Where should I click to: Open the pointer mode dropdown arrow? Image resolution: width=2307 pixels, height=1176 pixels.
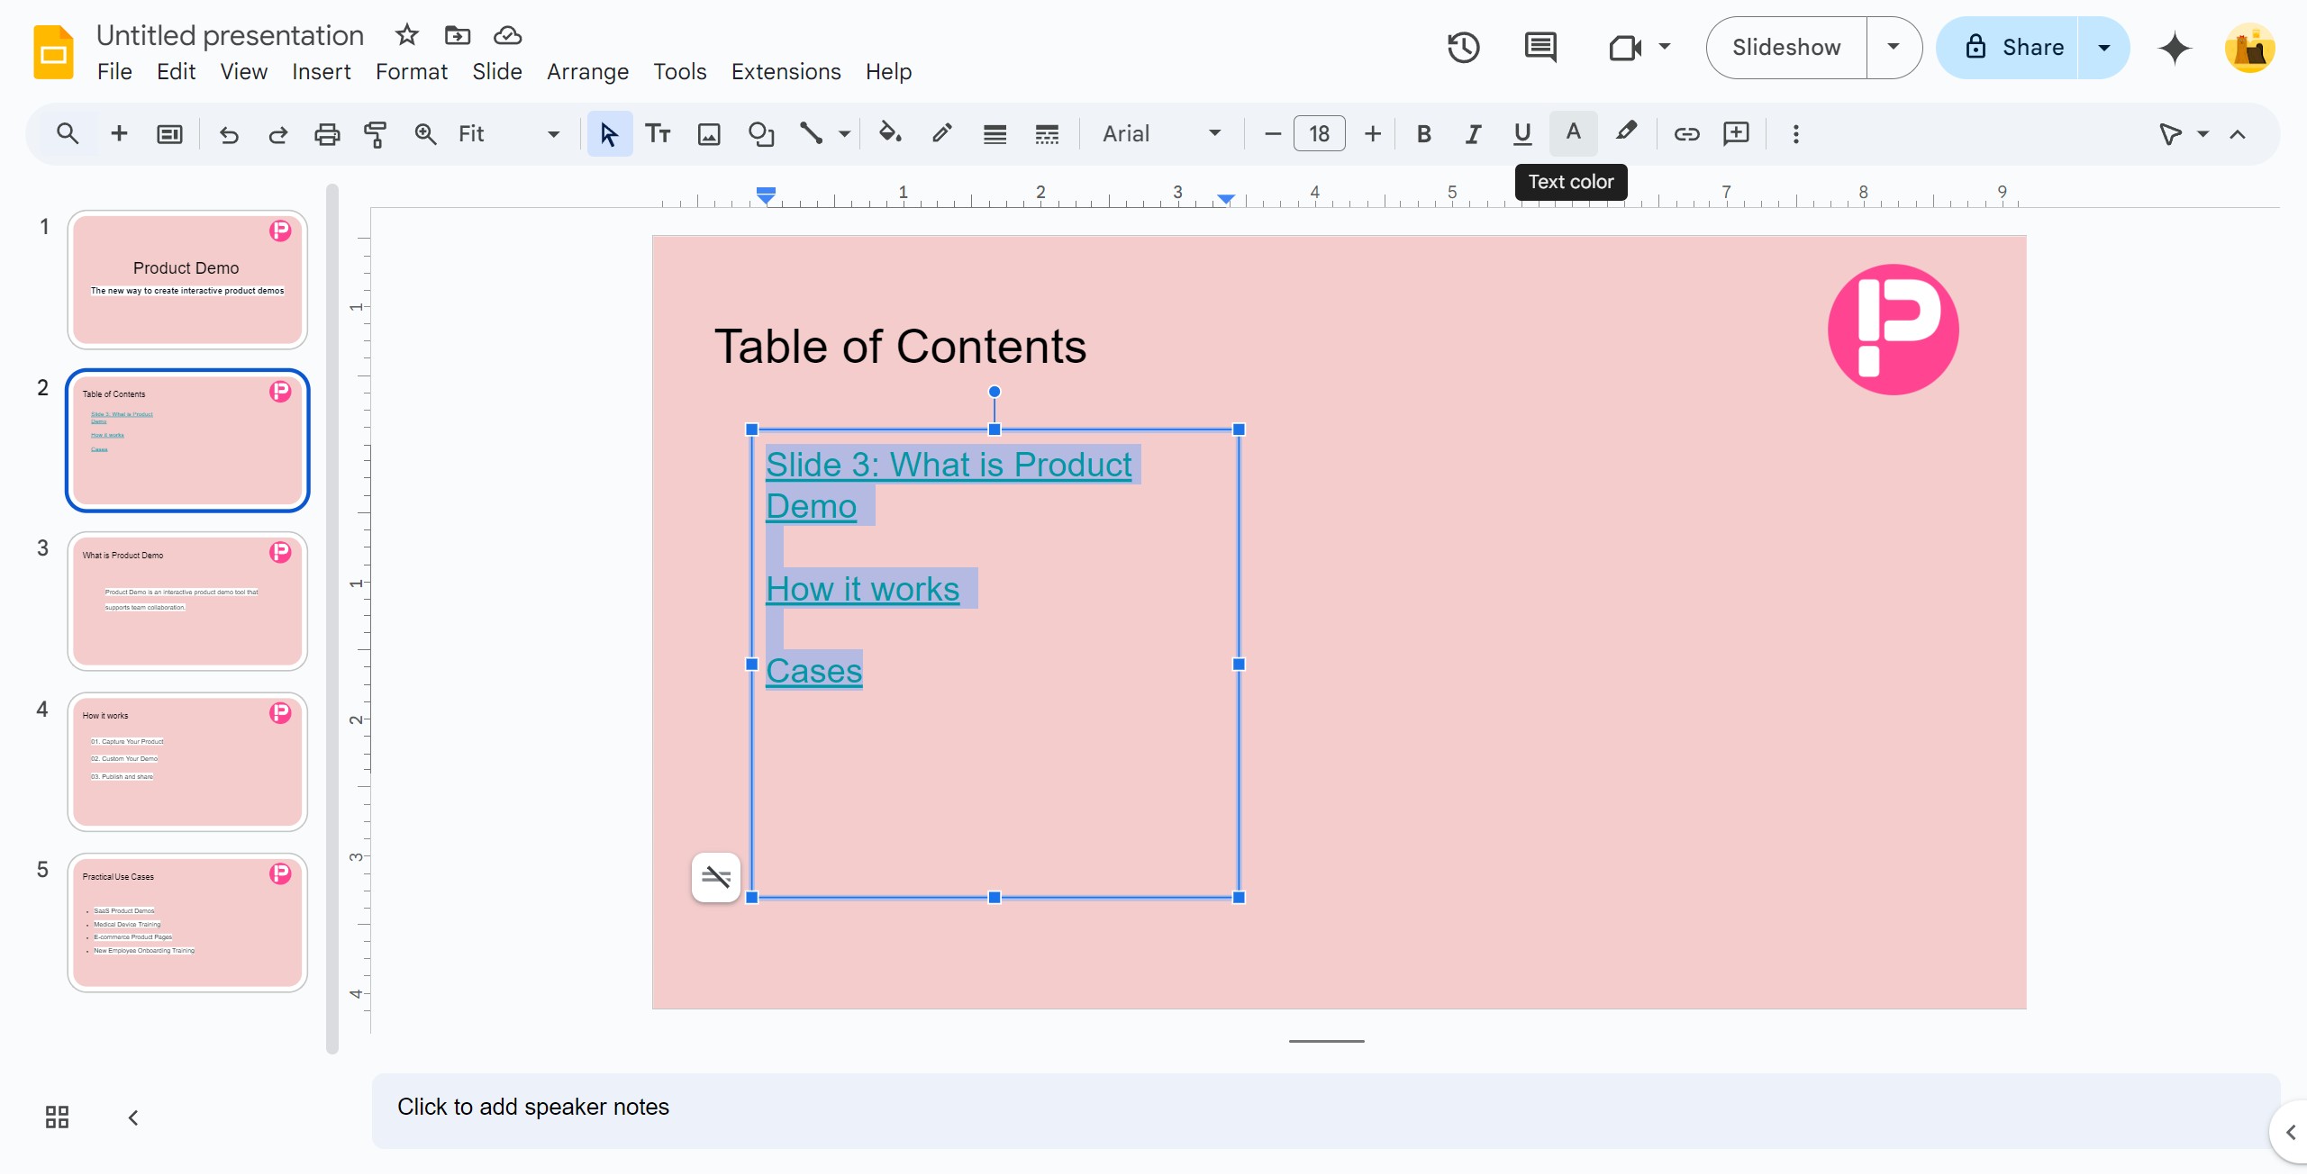(2203, 134)
